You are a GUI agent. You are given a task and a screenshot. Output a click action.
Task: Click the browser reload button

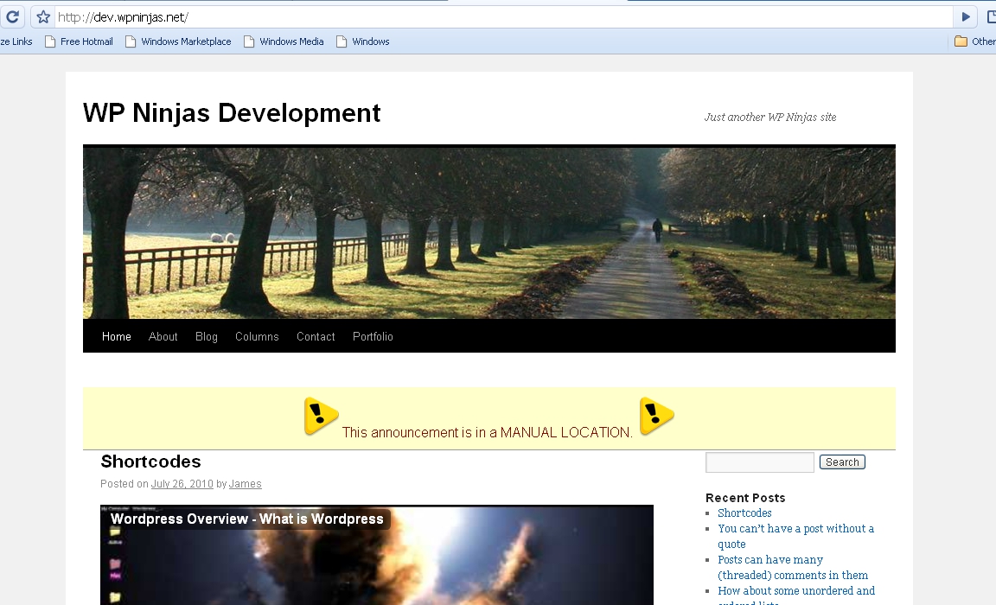tap(12, 17)
